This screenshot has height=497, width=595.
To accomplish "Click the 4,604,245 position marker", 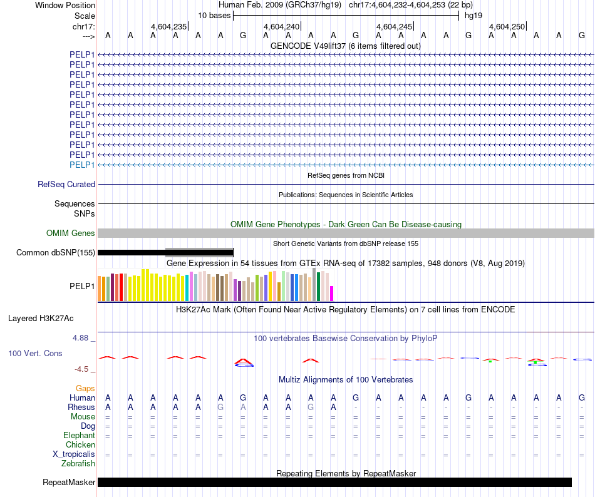I will tap(394, 26).
